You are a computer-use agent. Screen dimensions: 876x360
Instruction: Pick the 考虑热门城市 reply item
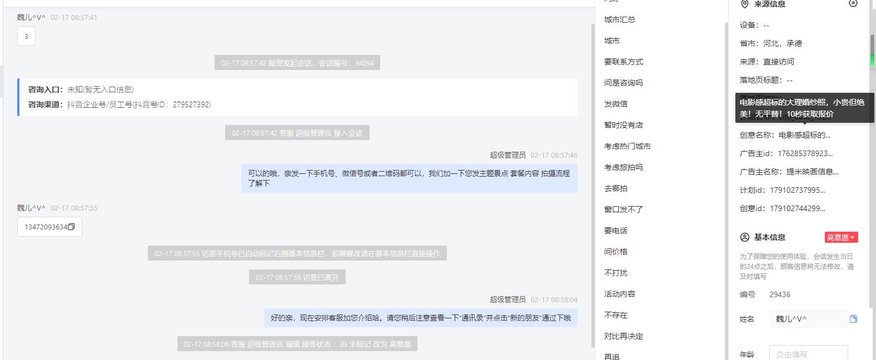point(628,146)
